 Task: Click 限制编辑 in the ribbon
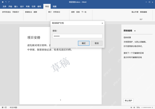[143, 12]
